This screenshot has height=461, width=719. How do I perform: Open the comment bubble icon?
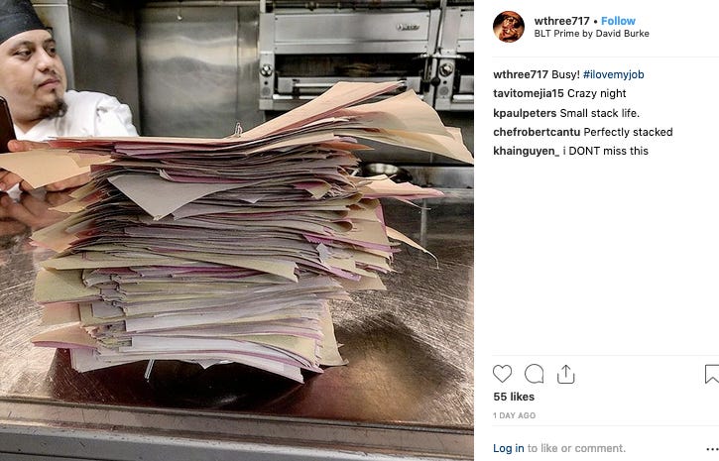click(x=535, y=374)
